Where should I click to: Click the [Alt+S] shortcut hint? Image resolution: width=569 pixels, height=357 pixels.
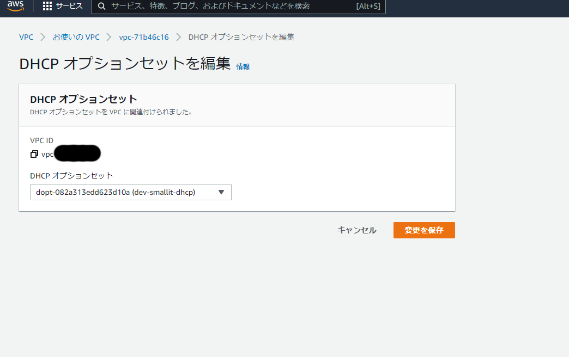point(368,6)
